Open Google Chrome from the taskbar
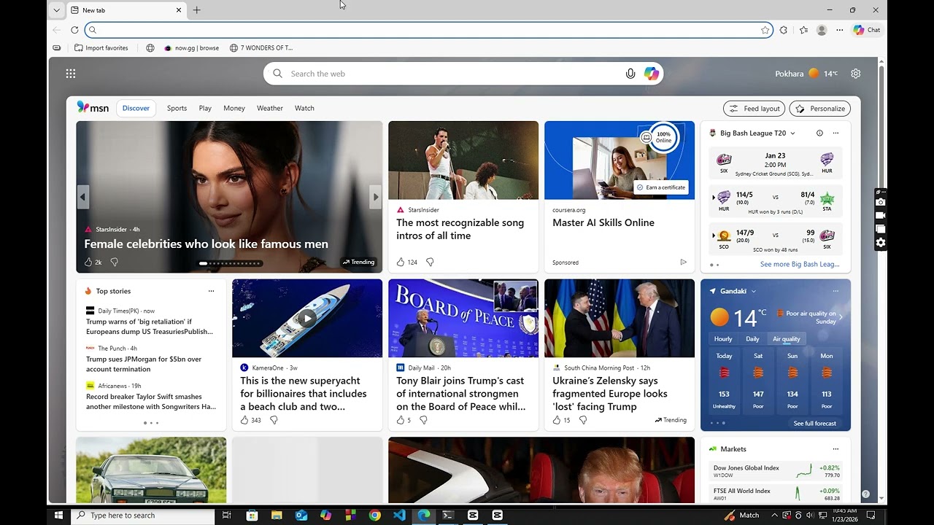 tap(374, 516)
